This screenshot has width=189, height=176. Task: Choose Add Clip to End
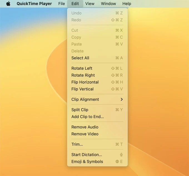tap(88, 117)
